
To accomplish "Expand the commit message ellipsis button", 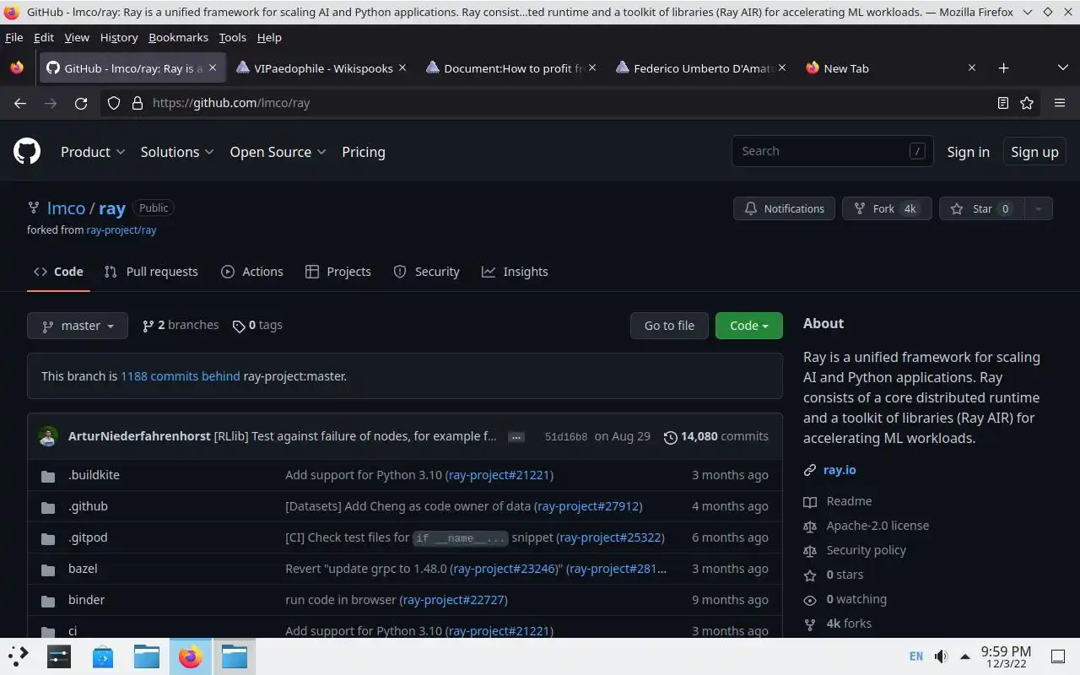I will [x=516, y=437].
